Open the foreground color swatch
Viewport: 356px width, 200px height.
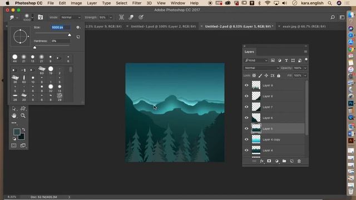click(17, 132)
